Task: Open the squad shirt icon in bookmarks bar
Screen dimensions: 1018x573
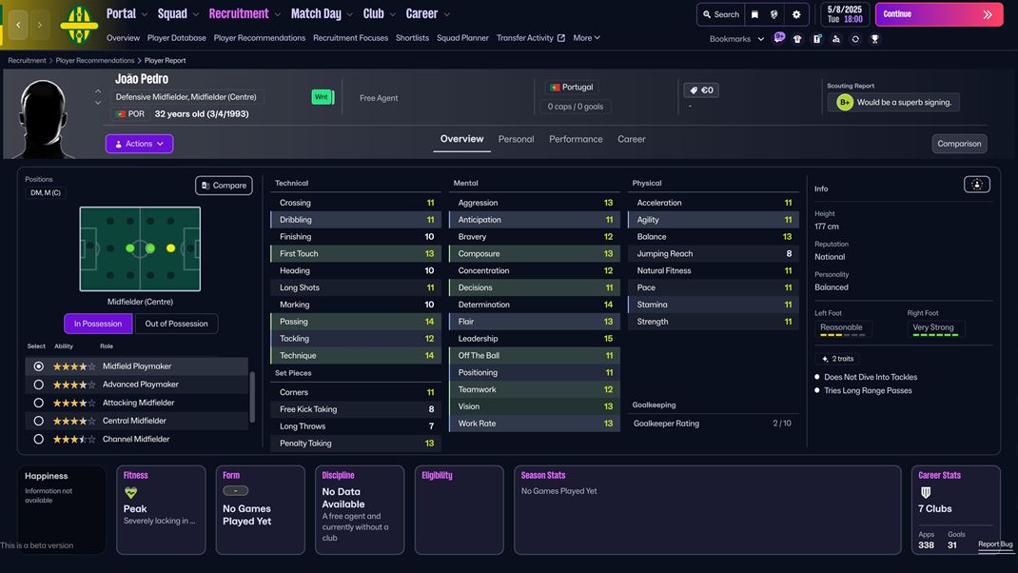Action: point(797,39)
